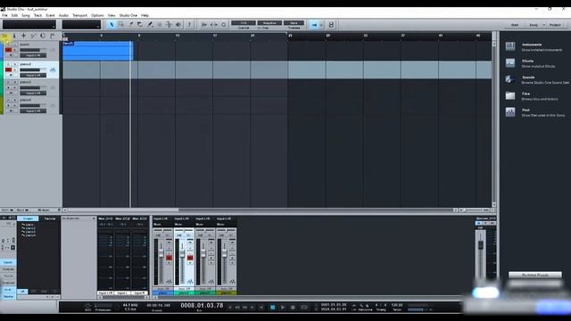Mute the piano3 track
The height and width of the screenshot is (321, 571).
pyautogui.click(x=8, y=82)
